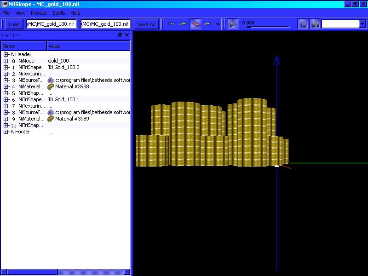368x276 pixels.
Task: Open the animation sequence dropdown
Action: [362, 24]
